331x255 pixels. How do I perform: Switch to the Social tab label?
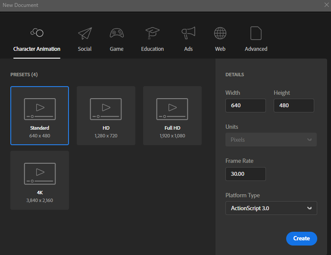(x=84, y=49)
